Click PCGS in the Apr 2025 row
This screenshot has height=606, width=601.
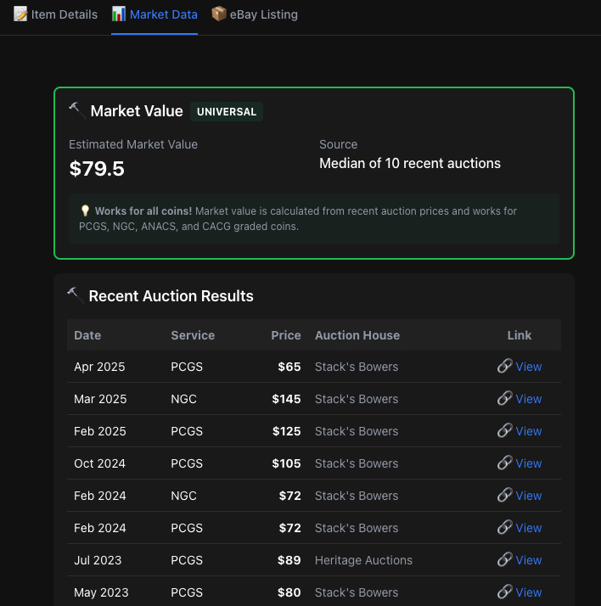click(x=187, y=367)
